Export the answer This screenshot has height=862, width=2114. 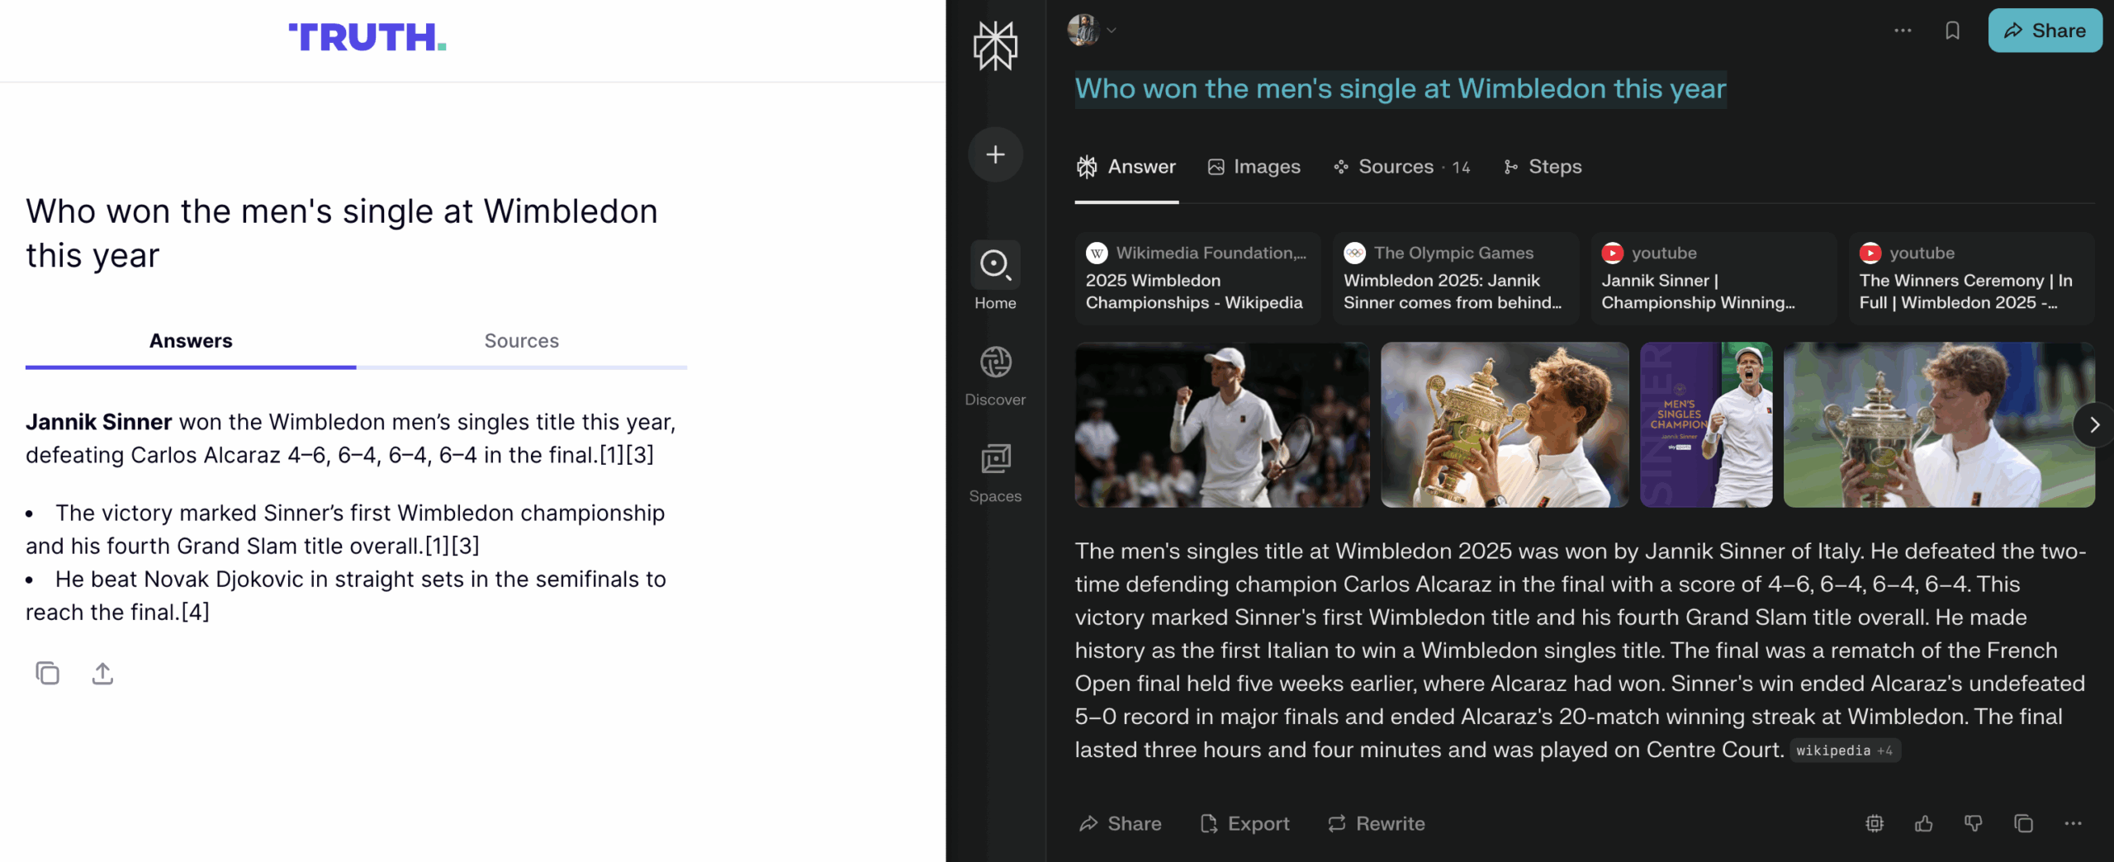coord(1244,823)
